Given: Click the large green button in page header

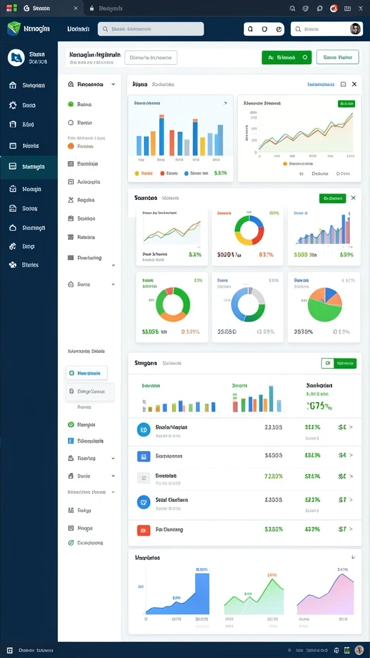Looking at the screenshot, I should point(286,57).
